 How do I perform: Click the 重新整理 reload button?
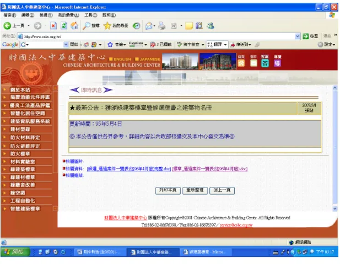coord(195,190)
